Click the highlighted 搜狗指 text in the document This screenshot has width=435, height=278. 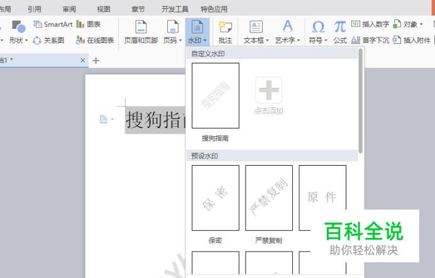pos(155,120)
